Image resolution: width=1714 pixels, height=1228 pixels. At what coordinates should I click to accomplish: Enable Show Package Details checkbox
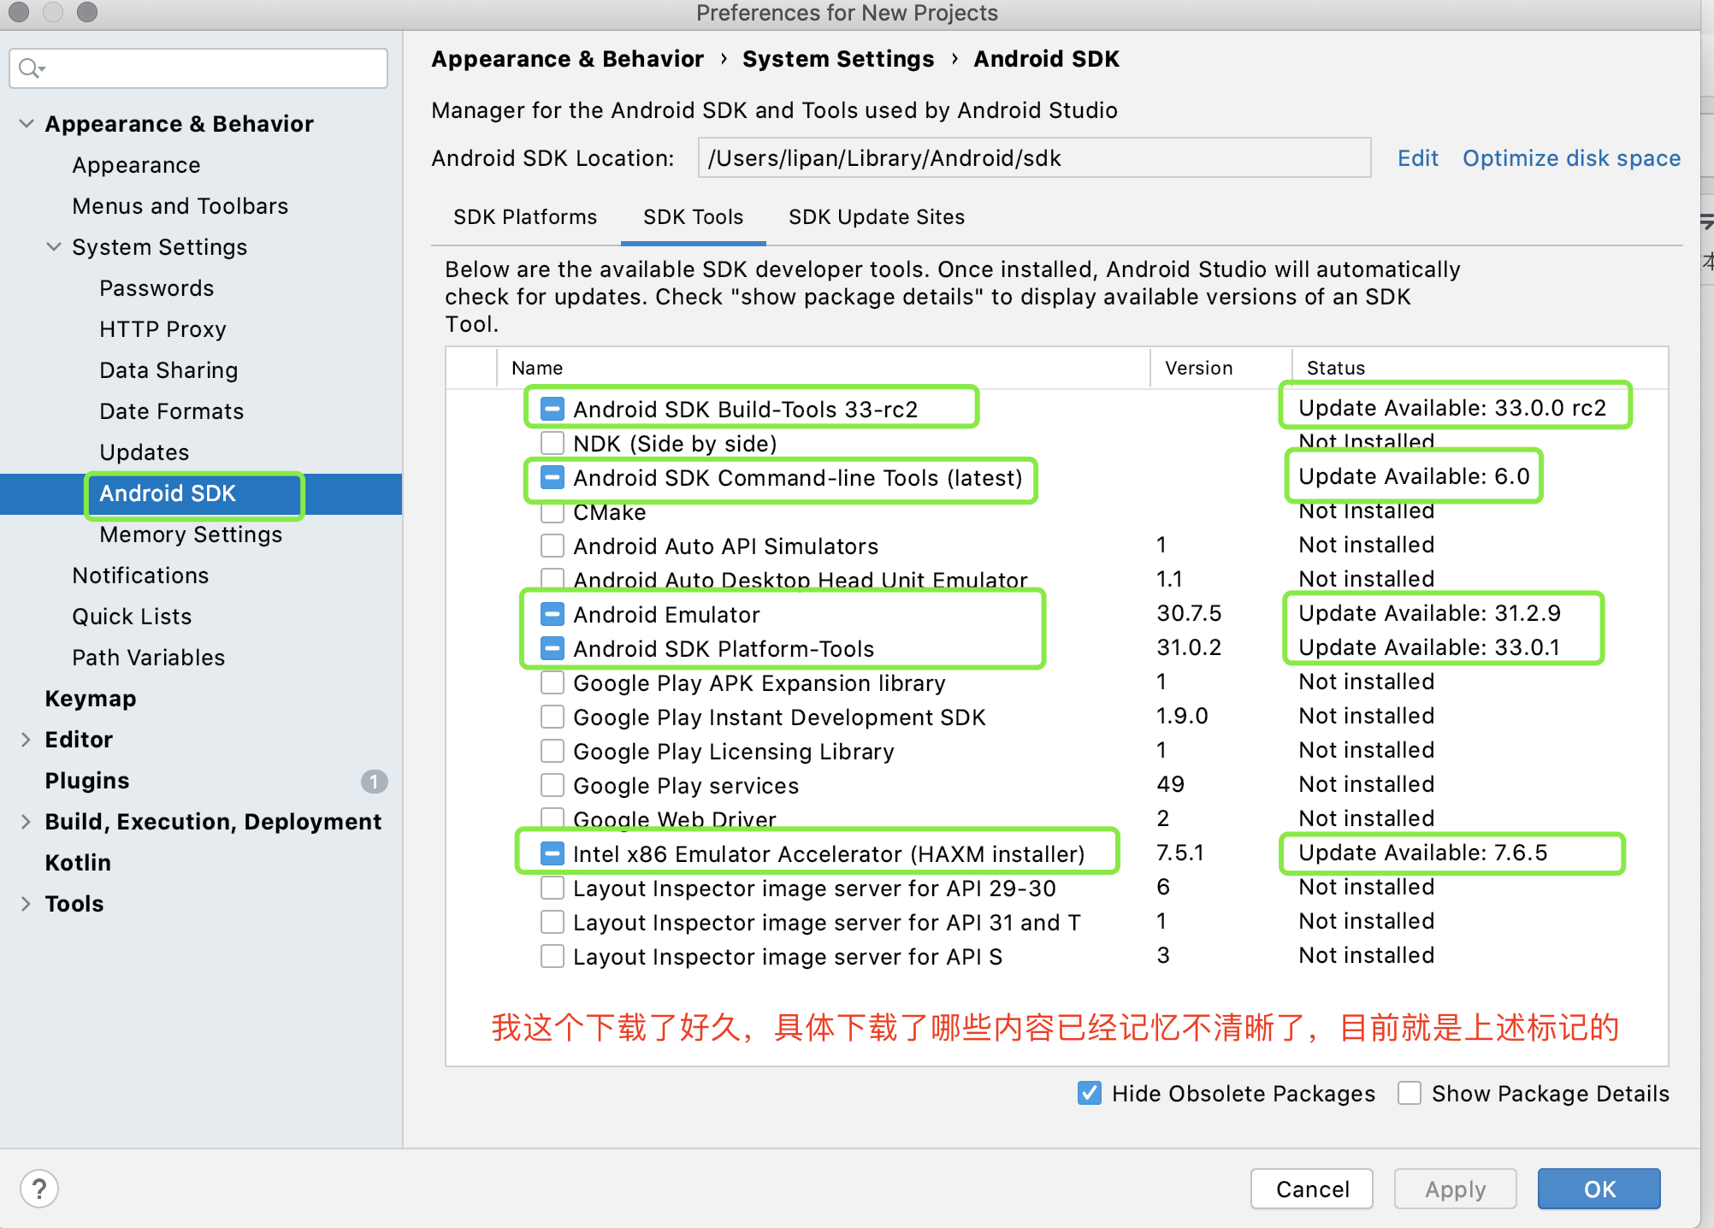(x=1410, y=1093)
